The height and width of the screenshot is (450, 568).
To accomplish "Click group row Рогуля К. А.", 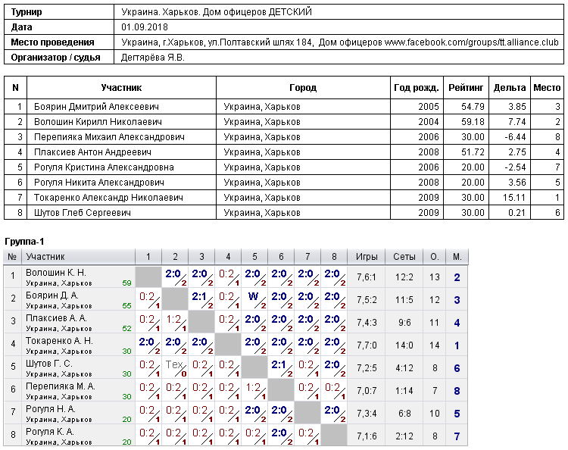I will [236, 436].
